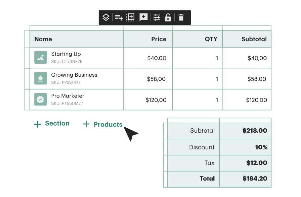This screenshot has height=197, width=301.
Task: Open the adjustments sliders icon
Action: point(157,17)
